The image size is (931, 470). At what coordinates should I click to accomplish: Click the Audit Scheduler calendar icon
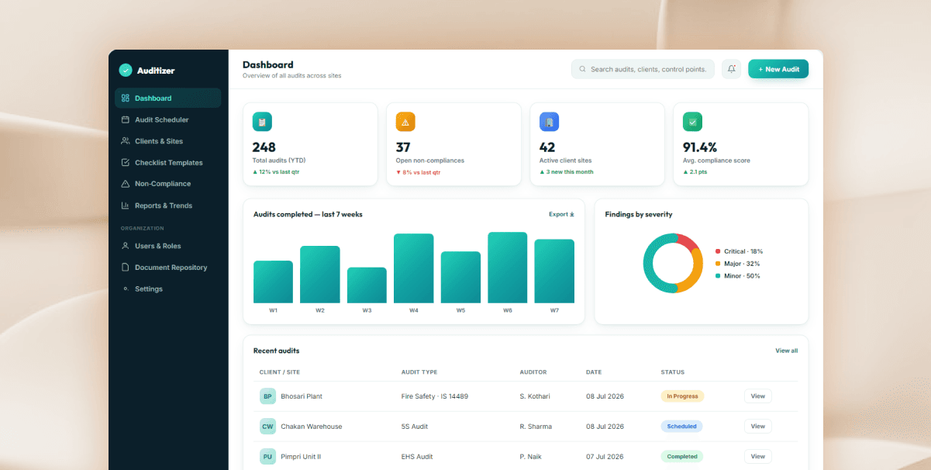pyautogui.click(x=126, y=119)
